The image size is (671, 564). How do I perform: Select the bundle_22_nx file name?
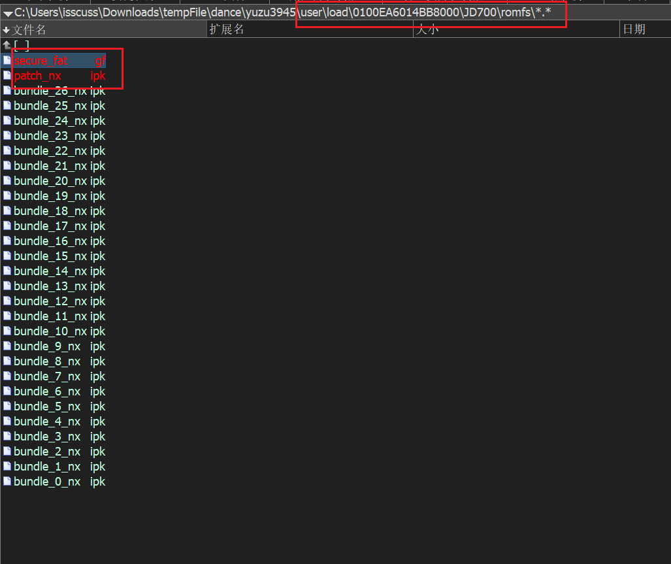tap(50, 151)
